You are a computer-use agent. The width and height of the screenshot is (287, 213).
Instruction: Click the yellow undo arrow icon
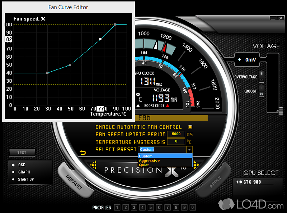(83, 153)
